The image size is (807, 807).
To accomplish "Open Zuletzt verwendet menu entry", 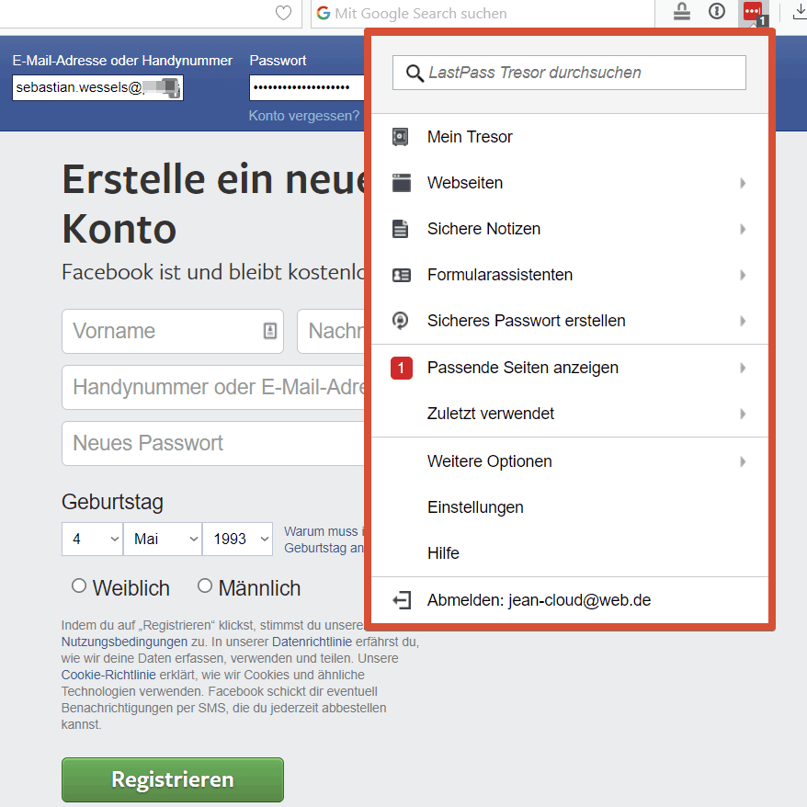I will coord(570,414).
